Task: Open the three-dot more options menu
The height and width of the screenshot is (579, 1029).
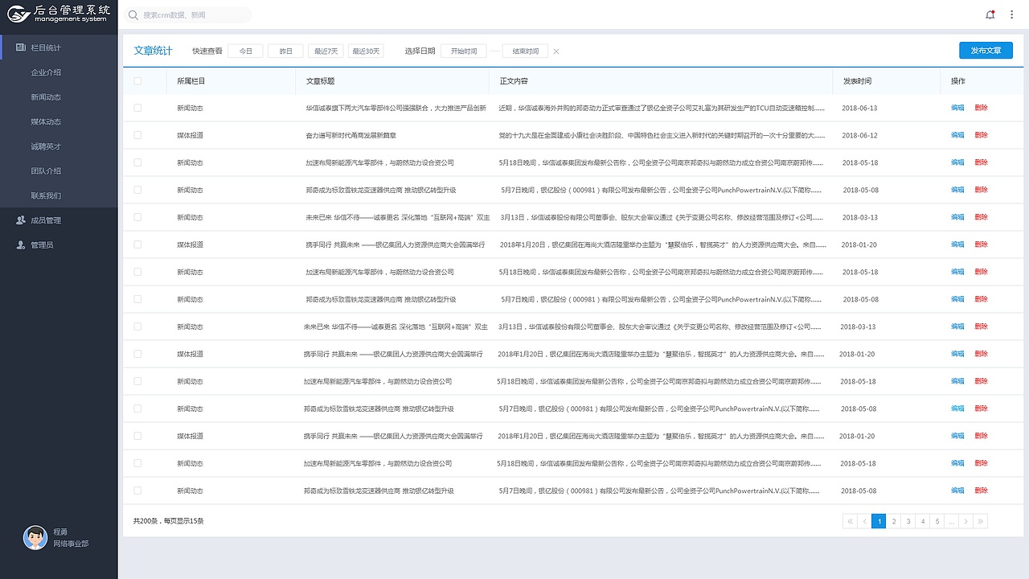Action: [x=1012, y=15]
